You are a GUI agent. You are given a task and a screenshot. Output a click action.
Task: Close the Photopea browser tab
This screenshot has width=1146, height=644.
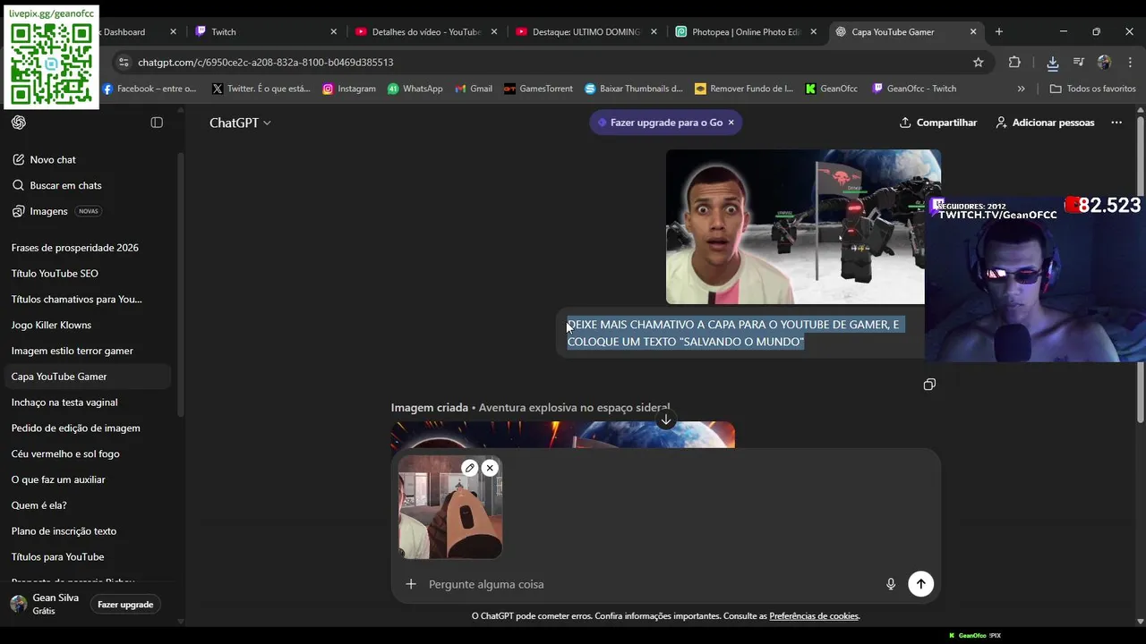tap(814, 32)
